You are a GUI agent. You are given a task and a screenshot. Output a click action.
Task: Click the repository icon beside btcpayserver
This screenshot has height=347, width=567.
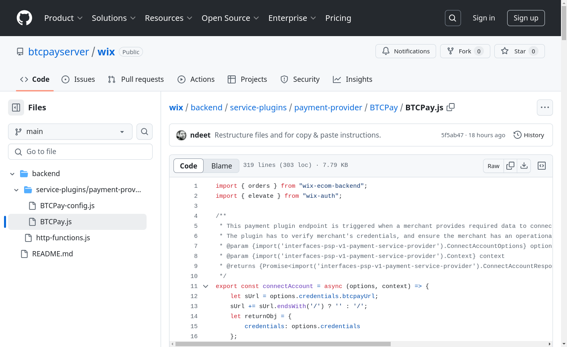point(20,52)
